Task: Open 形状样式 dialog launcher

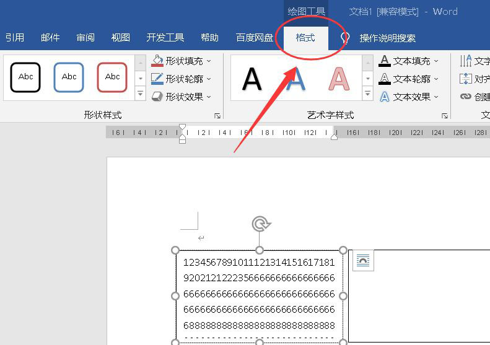Action: tap(217, 116)
